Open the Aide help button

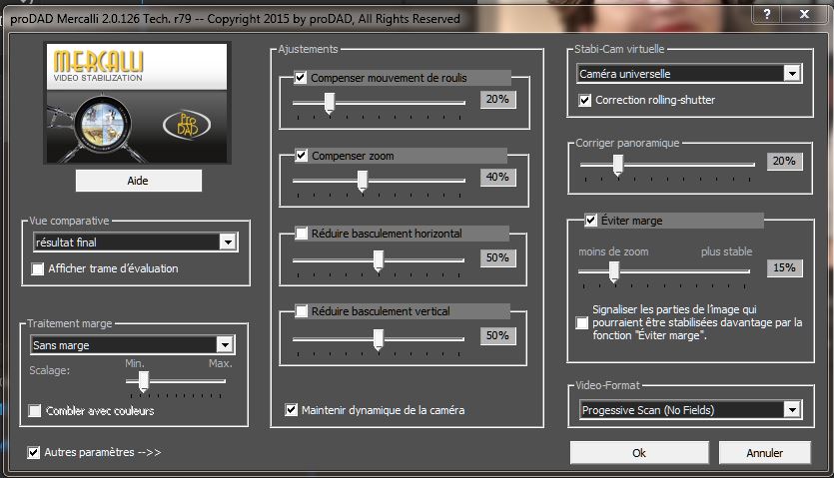tap(138, 181)
